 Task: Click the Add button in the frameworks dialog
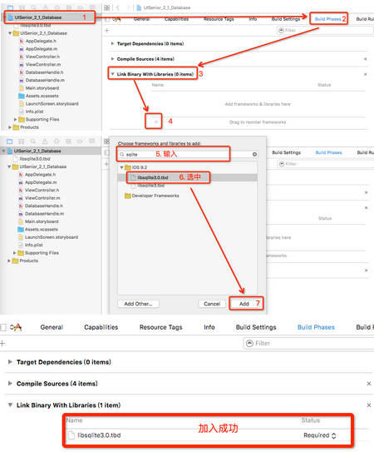click(x=244, y=304)
